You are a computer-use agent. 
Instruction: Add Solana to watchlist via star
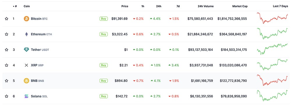coord(6,96)
